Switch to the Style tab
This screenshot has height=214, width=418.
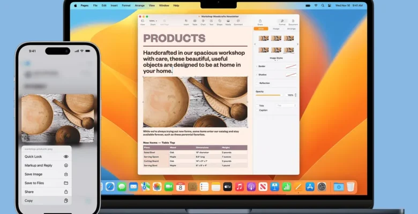(261, 29)
